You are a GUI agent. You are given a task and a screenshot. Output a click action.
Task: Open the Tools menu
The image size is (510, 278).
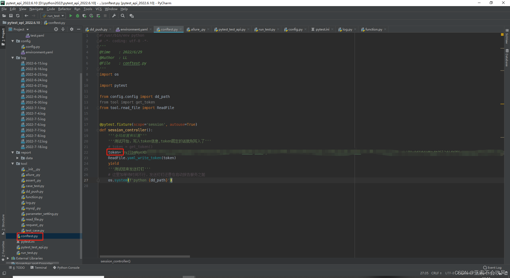pos(88,9)
